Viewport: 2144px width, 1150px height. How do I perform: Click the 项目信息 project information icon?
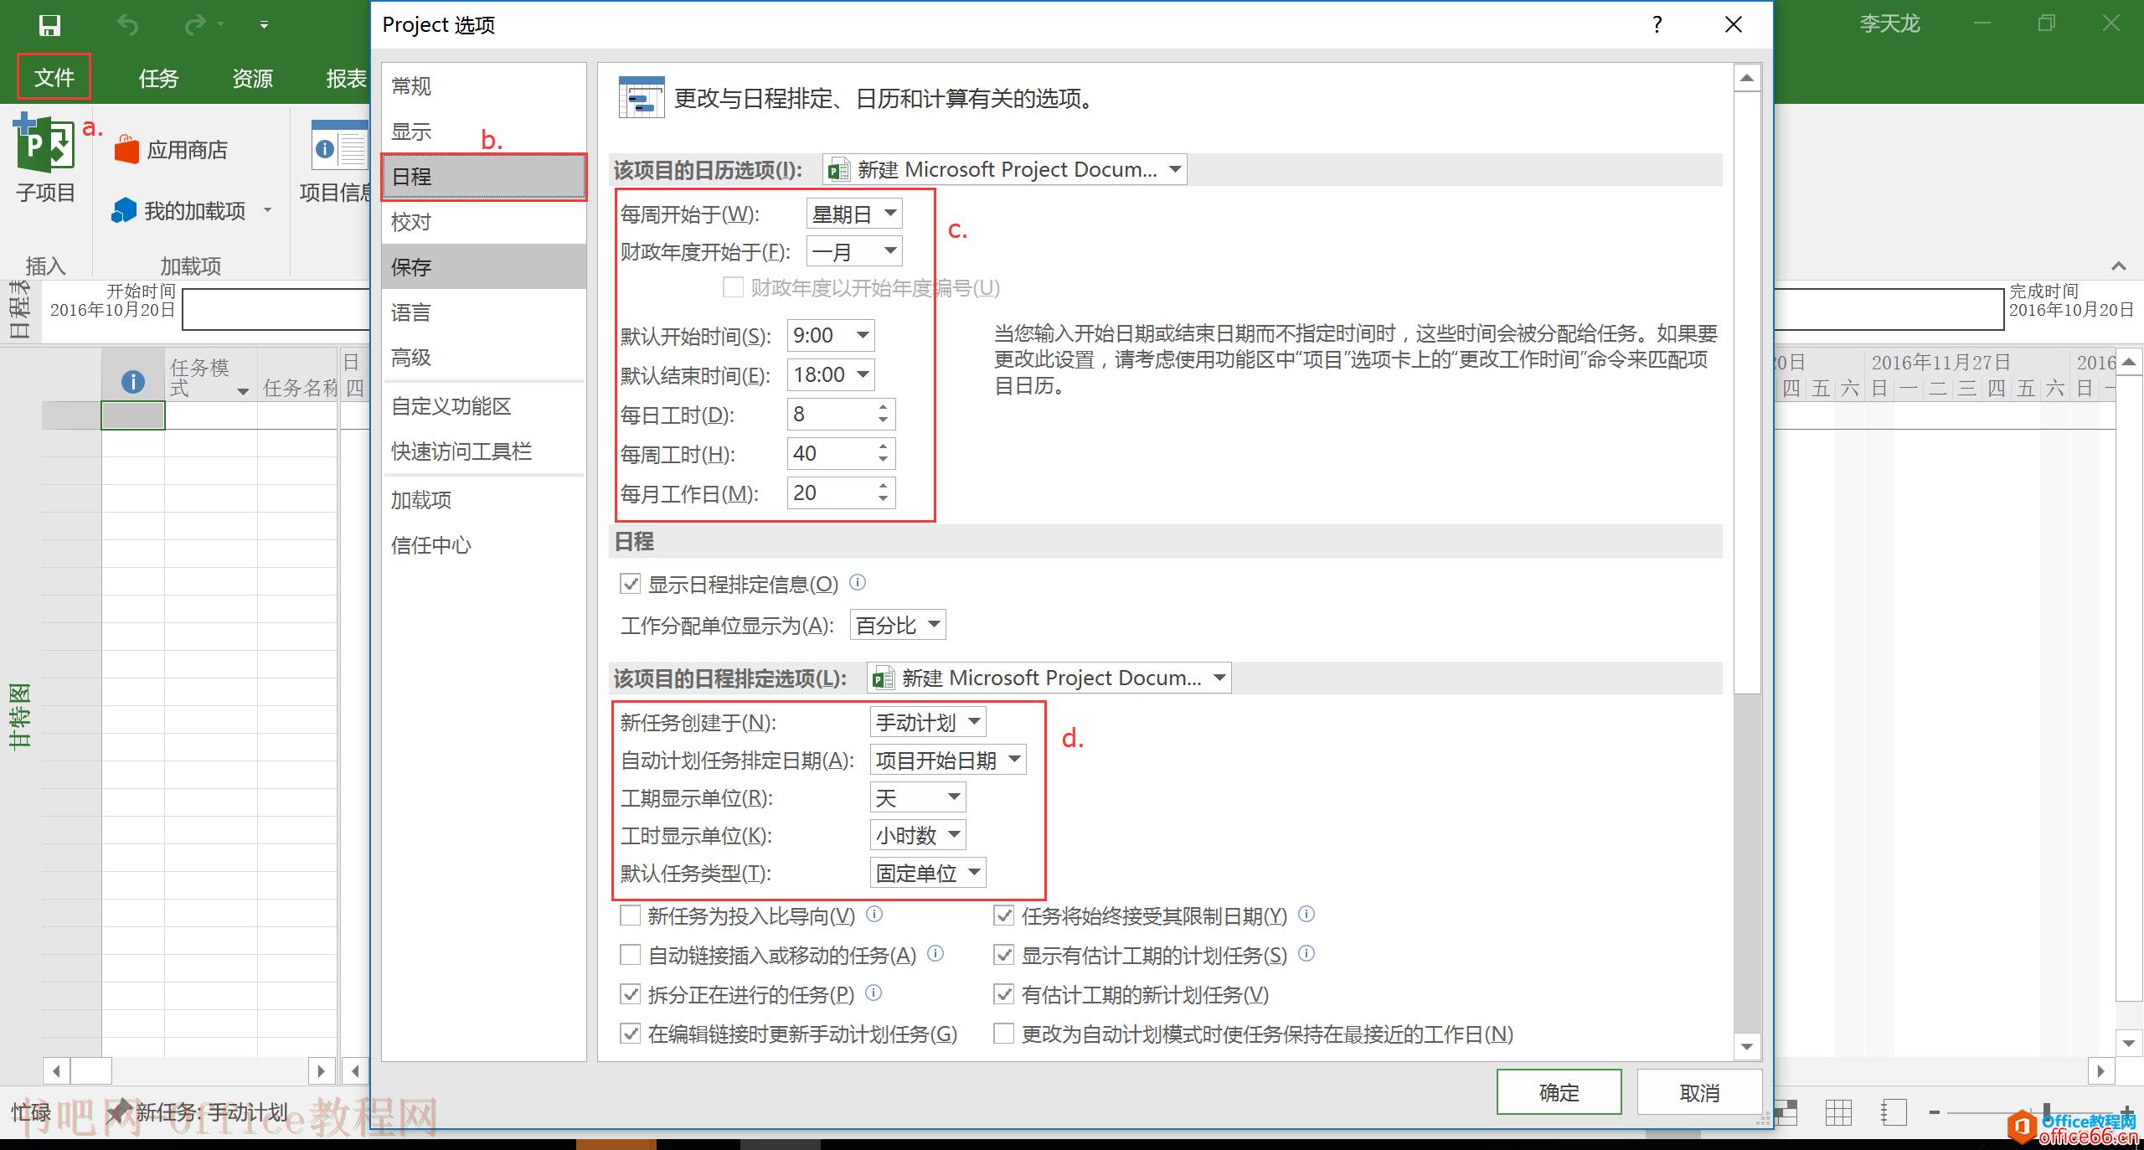[x=339, y=144]
